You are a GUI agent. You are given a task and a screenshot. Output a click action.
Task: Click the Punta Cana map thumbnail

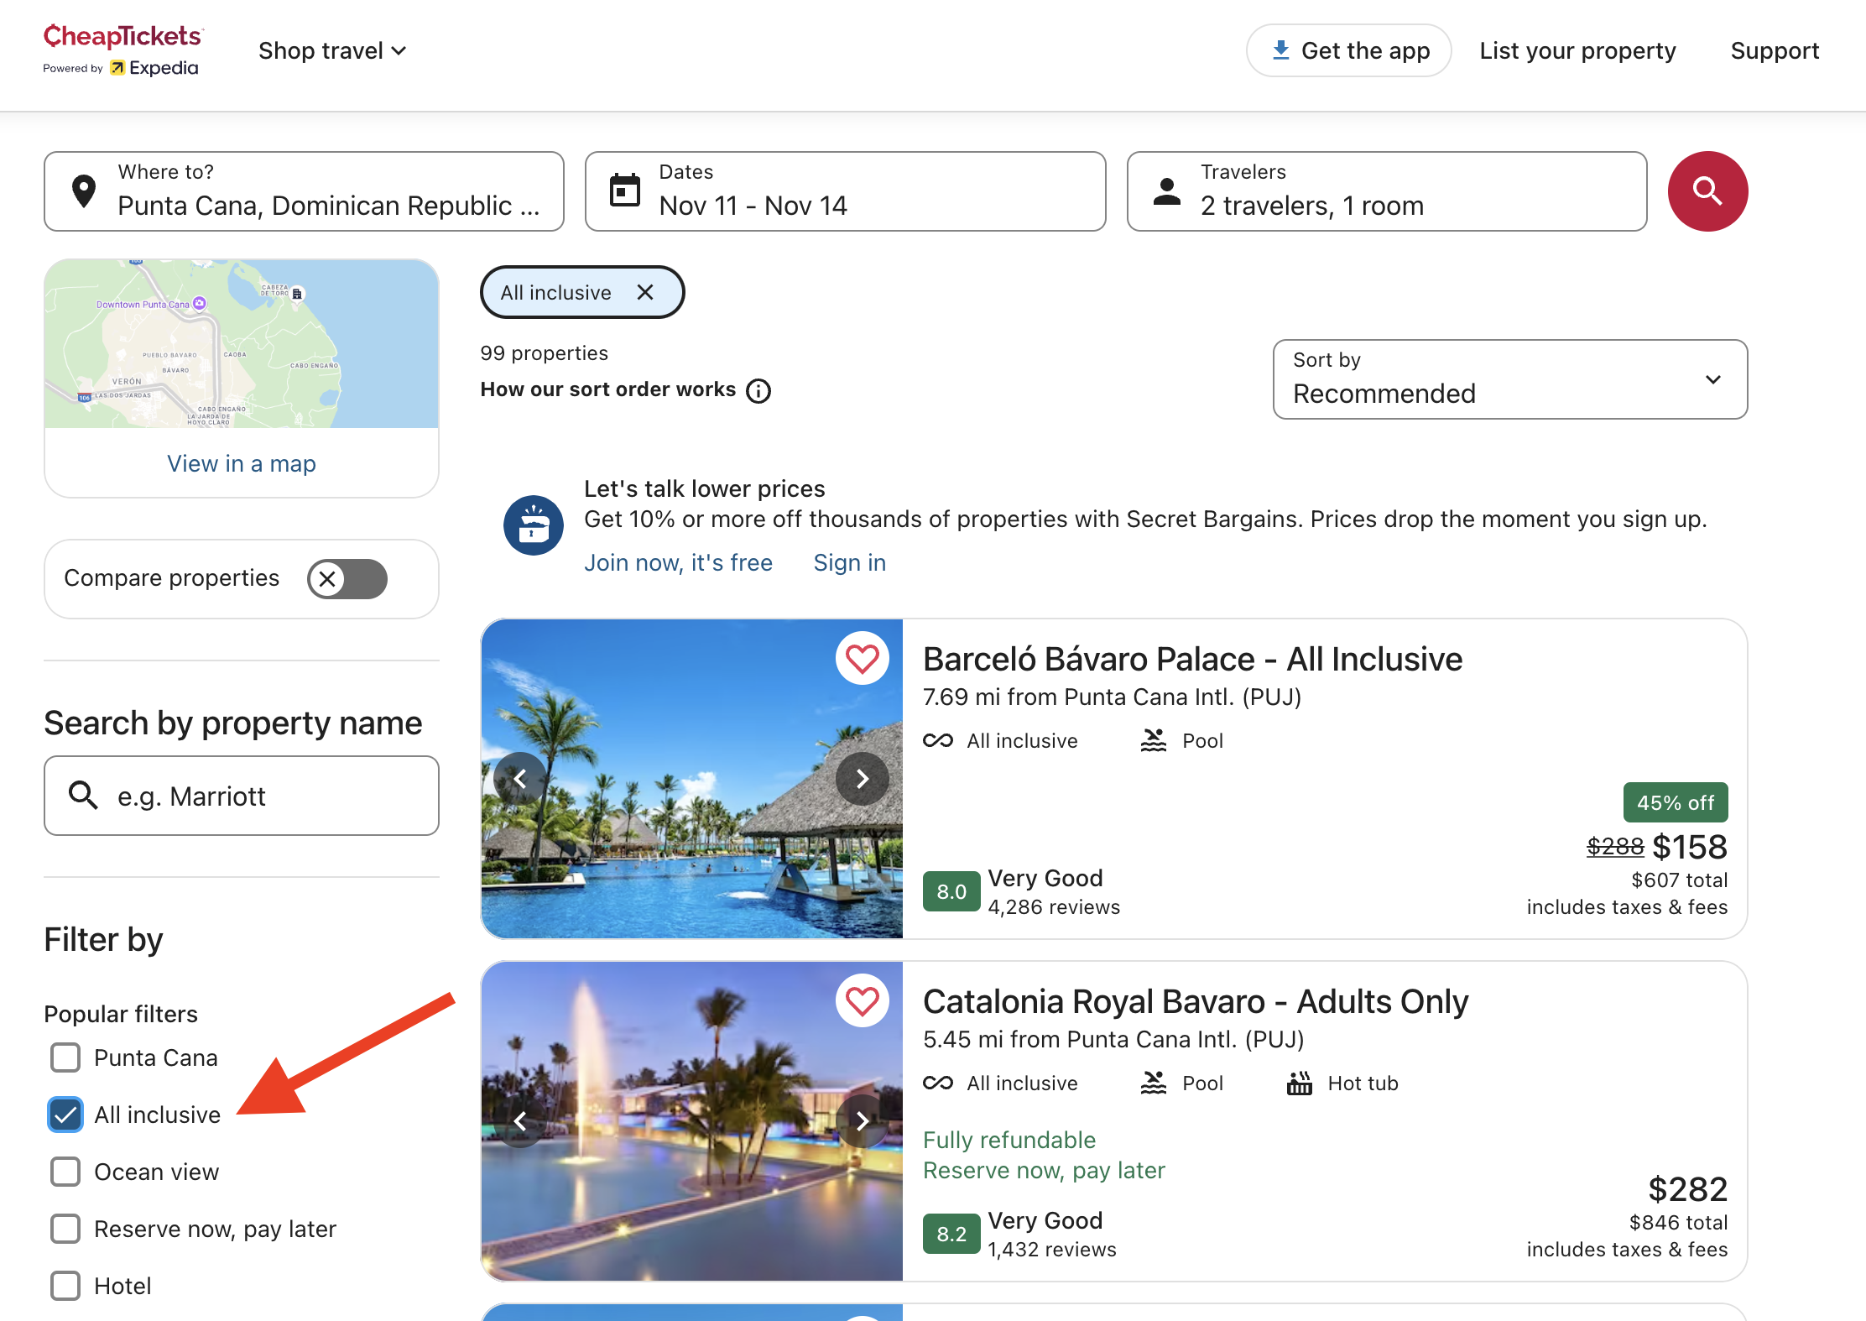242,344
